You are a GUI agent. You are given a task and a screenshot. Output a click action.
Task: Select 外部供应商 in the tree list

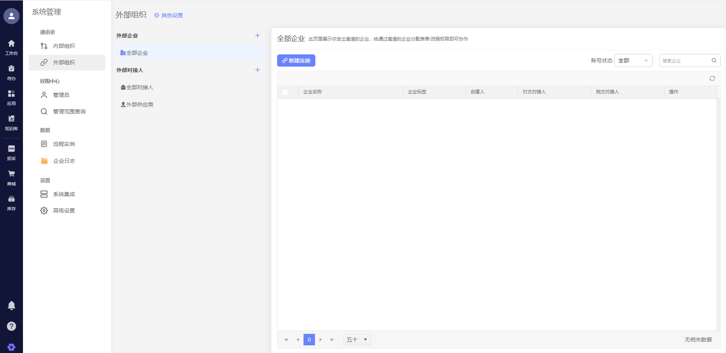tap(139, 105)
